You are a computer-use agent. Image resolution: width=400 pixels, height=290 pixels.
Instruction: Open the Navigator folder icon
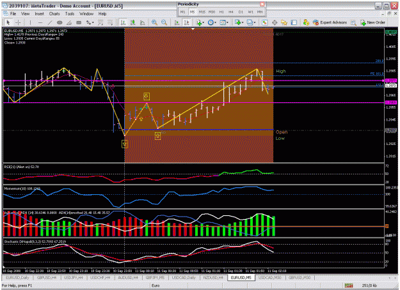tap(284, 22)
